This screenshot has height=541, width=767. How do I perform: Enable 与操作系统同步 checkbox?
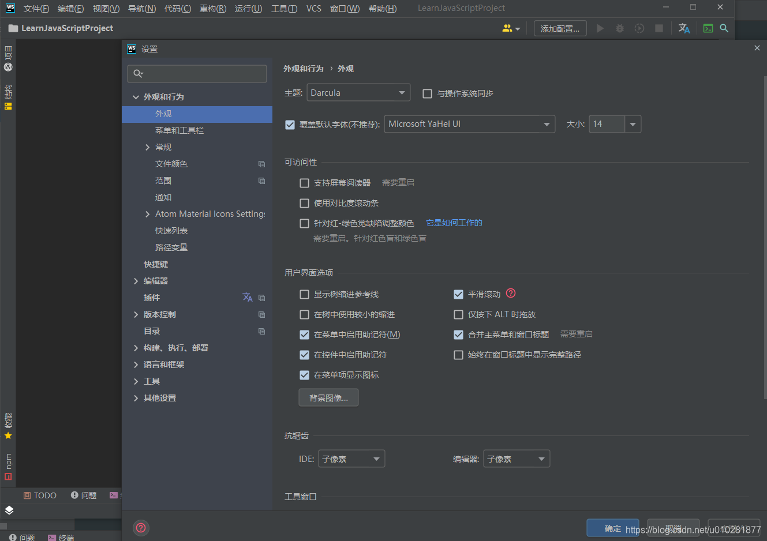click(428, 93)
